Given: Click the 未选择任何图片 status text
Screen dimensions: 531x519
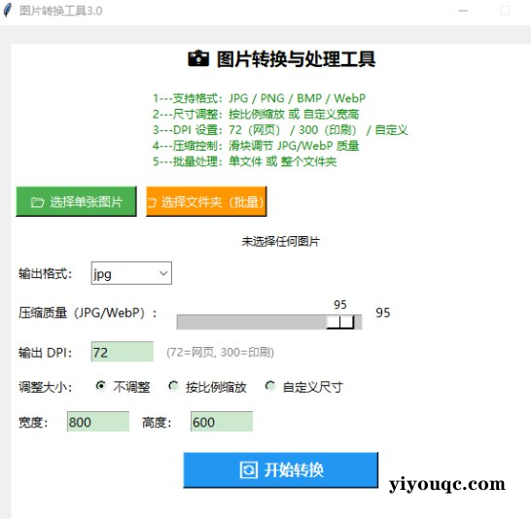Looking at the screenshot, I should click(x=280, y=242).
